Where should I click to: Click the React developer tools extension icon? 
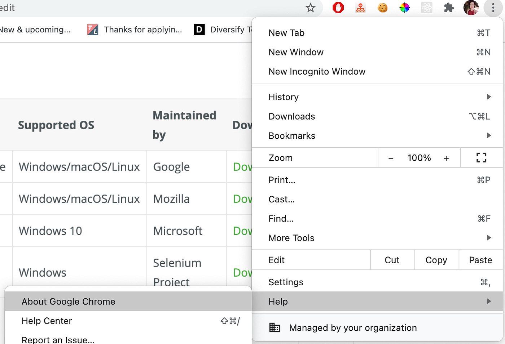[x=427, y=8]
